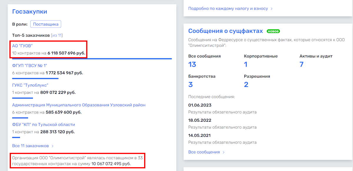Show Активы и аудит count 7
The width and height of the screenshot is (353, 171).
301,64
